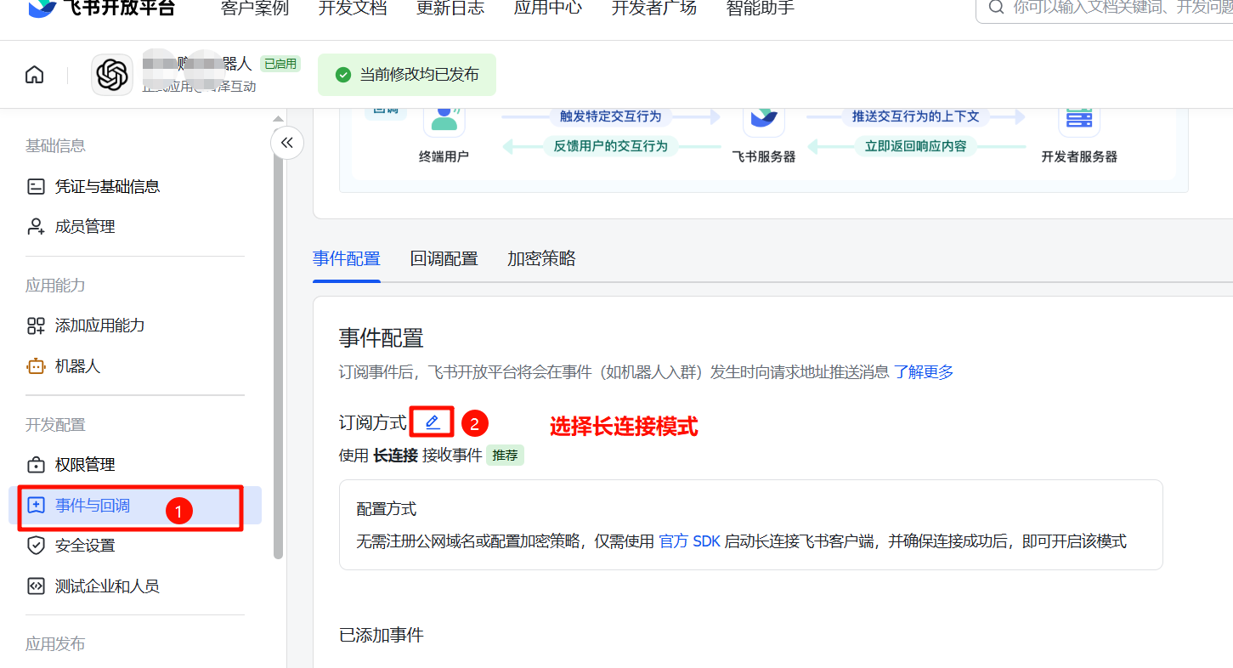Click the 应用能力 section header
This screenshot has height=668, width=1233.
(55, 286)
